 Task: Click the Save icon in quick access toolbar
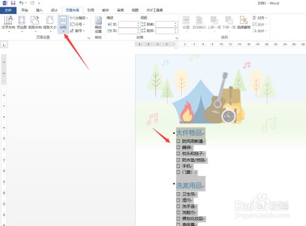tap(13, 3)
